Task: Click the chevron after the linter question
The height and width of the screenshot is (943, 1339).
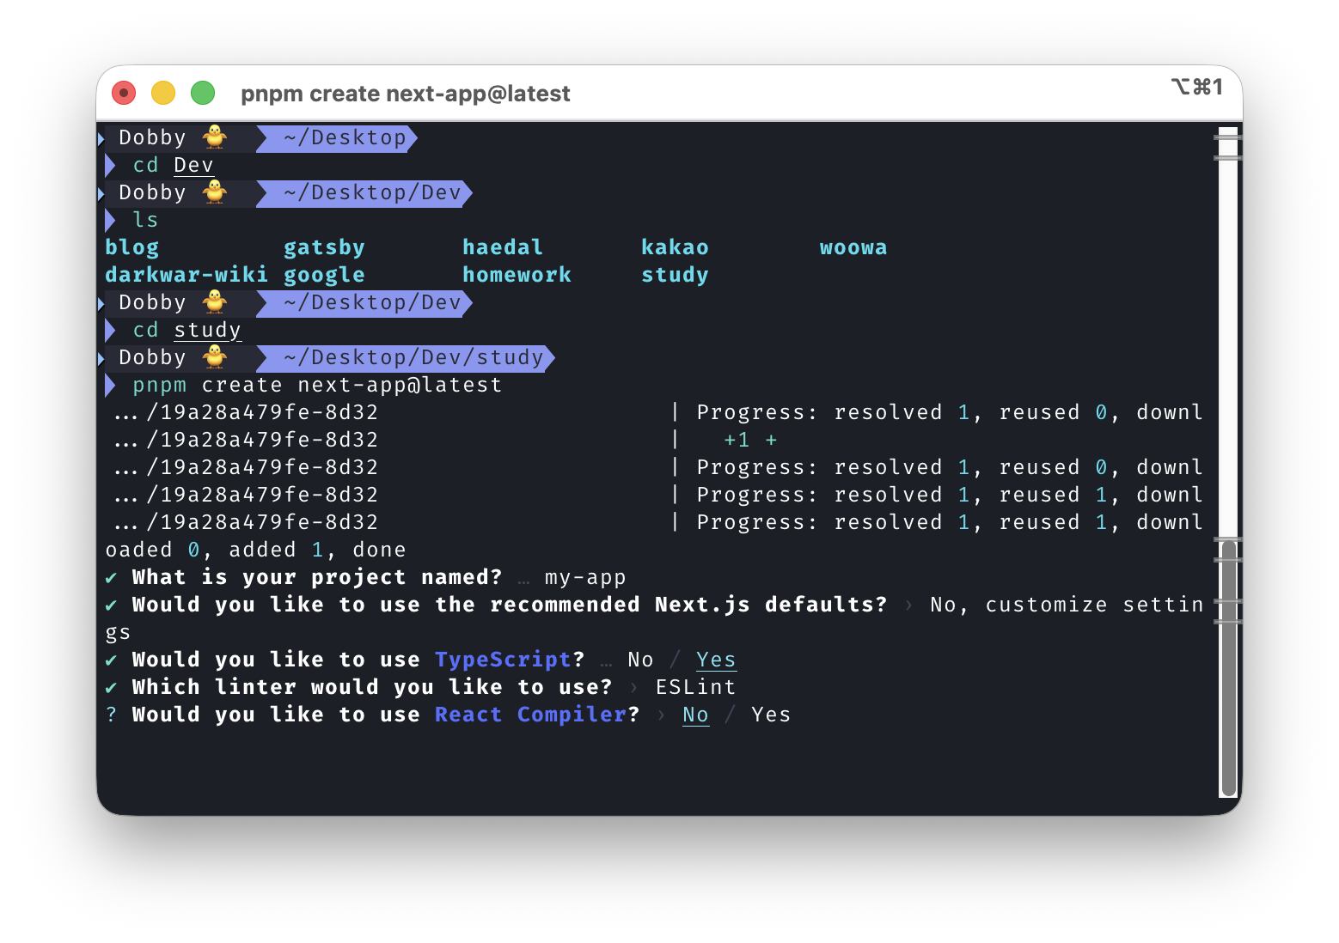Action: click(633, 686)
